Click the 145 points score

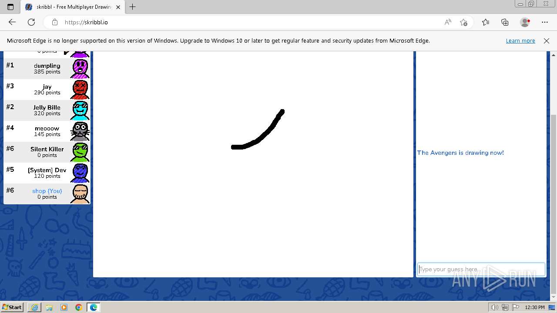pos(47,134)
